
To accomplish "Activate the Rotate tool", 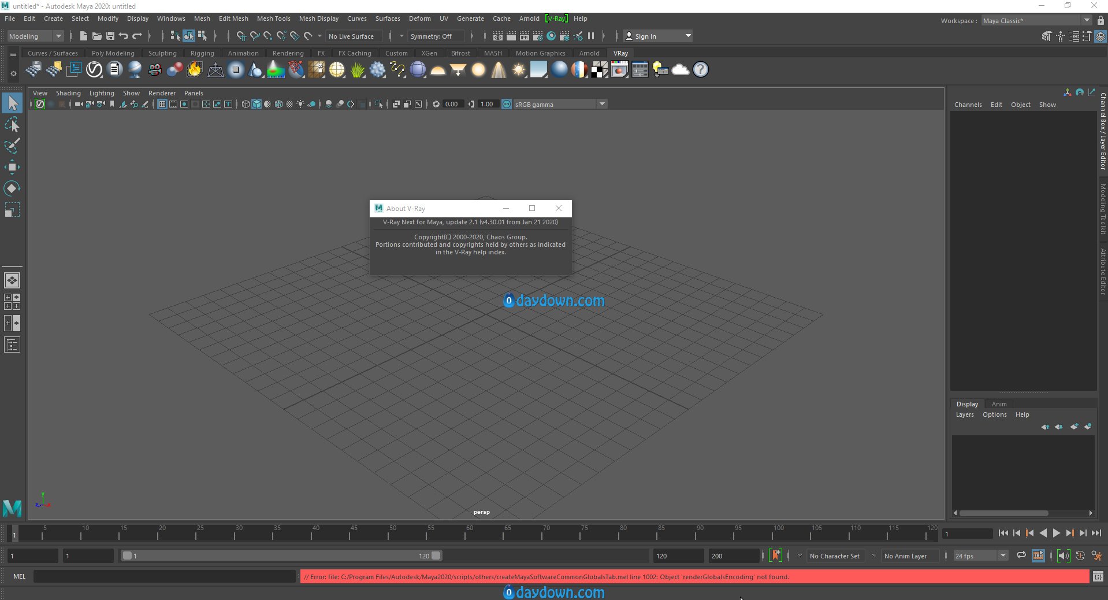I will pos(12,188).
